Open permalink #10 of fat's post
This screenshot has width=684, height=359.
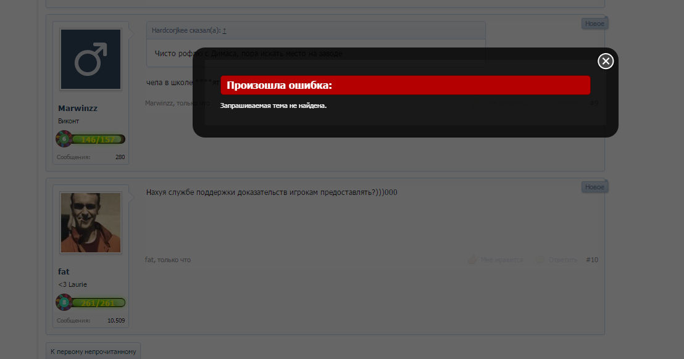point(592,260)
